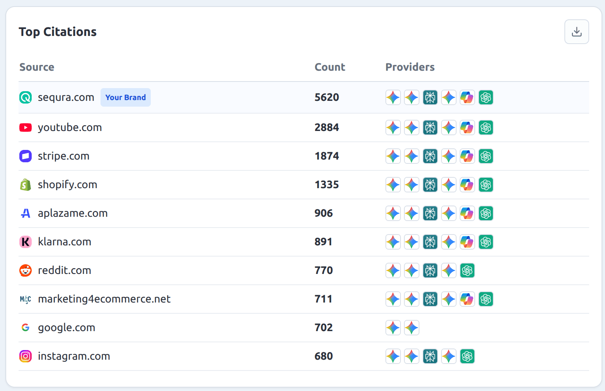
Task: Click the Providers column header
Action: 410,67
